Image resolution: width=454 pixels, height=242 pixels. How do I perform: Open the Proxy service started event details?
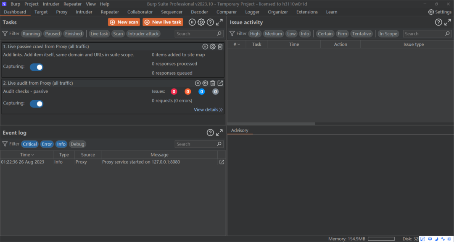pyautogui.click(x=222, y=162)
